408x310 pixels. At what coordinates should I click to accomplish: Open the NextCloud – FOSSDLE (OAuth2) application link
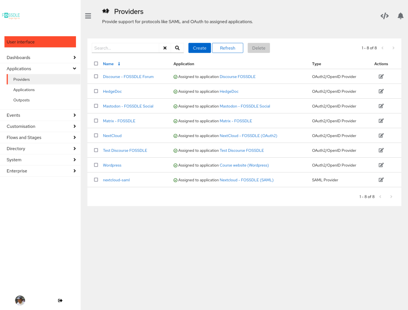248,135
